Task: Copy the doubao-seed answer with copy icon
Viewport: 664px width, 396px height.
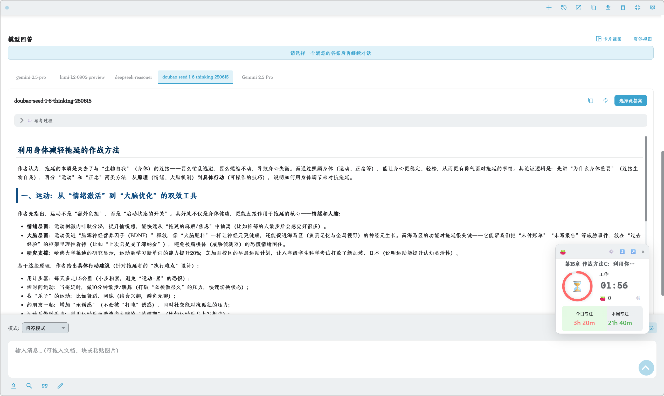Action: 591,100
